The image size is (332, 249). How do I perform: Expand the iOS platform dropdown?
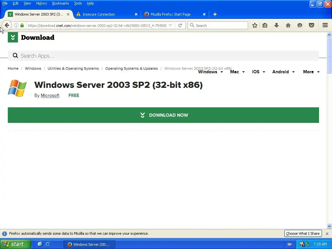click(x=258, y=72)
